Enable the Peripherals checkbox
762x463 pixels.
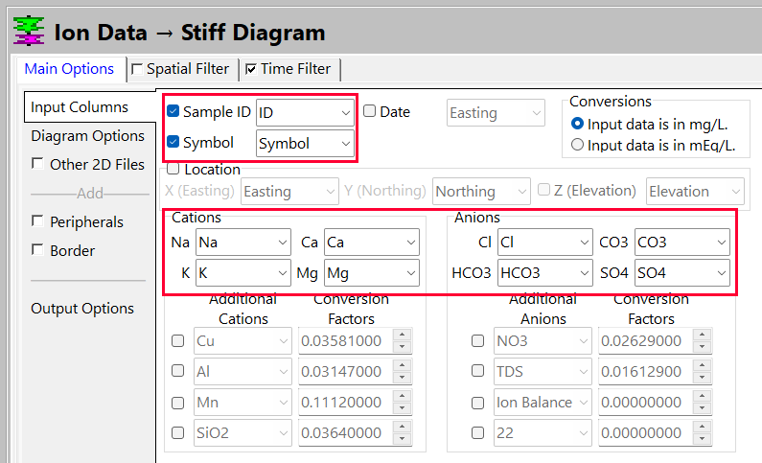tap(37, 221)
